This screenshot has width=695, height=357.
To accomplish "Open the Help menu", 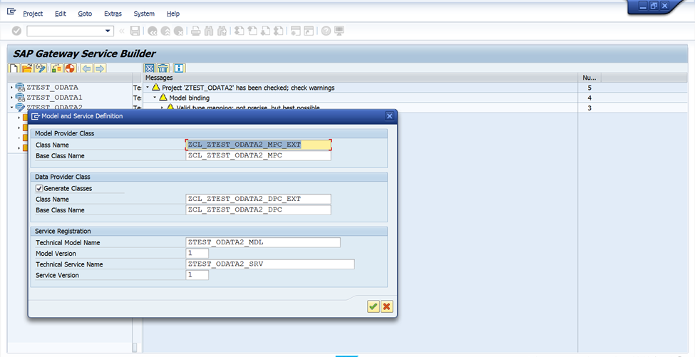I will pyautogui.click(x=173, y=14).
